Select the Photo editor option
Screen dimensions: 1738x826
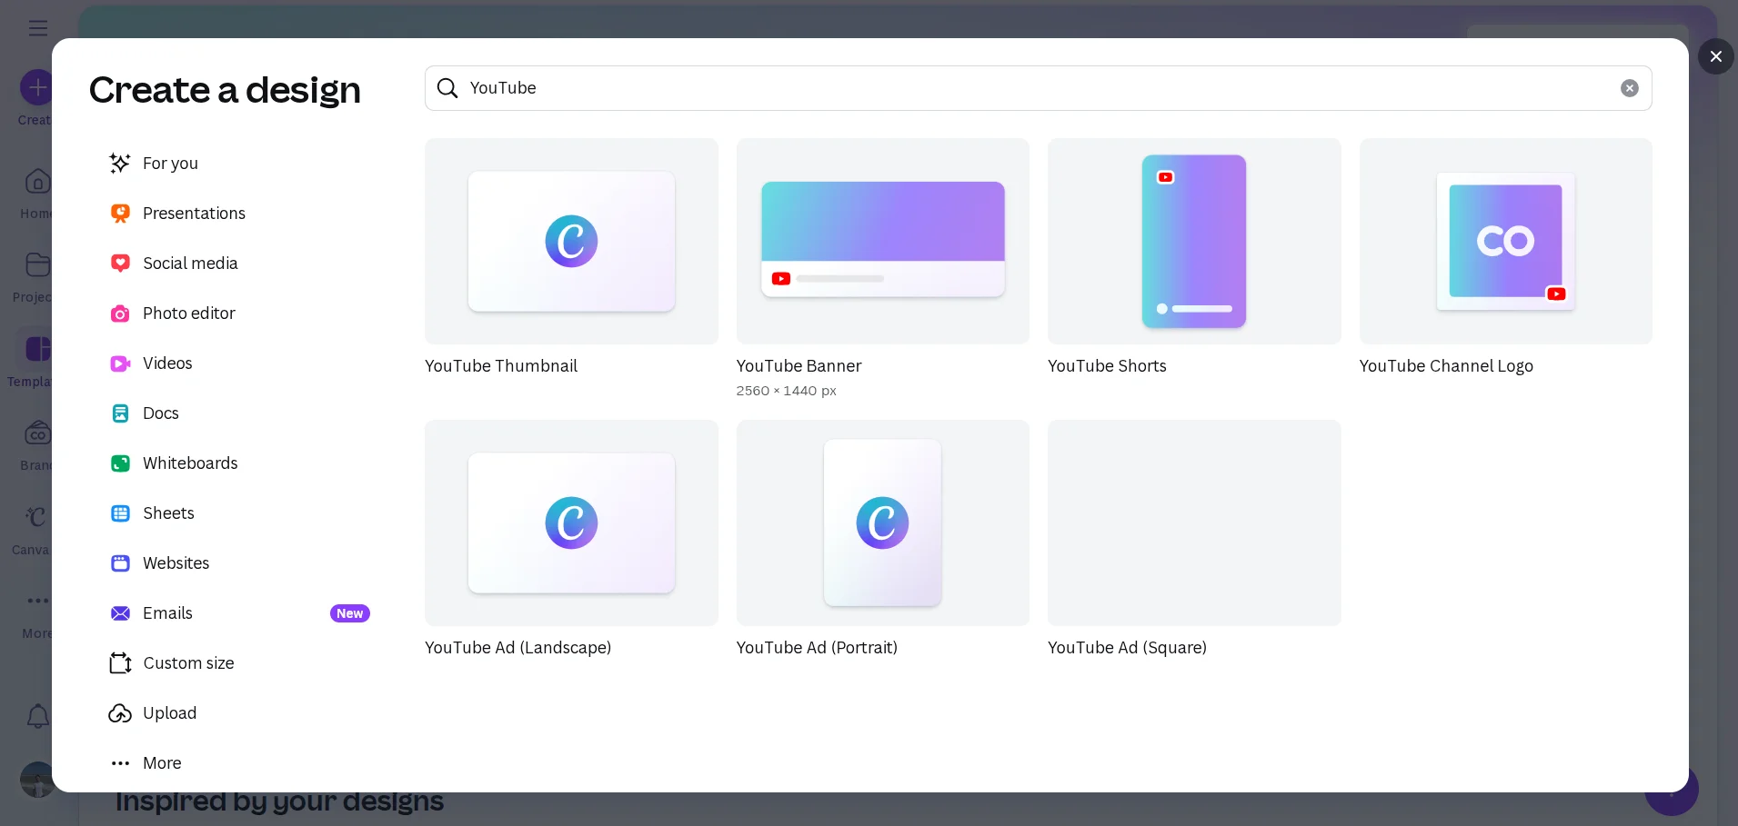[187, 313]
